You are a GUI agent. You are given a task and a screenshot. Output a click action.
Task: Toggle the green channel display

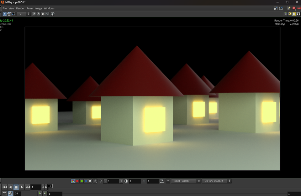click(x=82, y=181)
